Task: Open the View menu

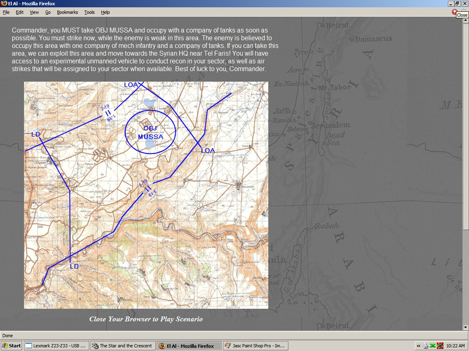Action: (x=34, y=12)
